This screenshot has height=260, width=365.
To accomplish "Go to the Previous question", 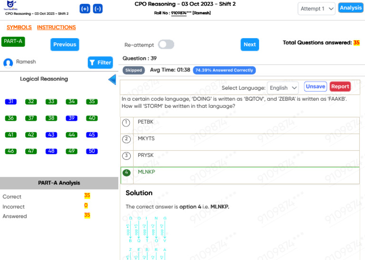I will [65, 45].
